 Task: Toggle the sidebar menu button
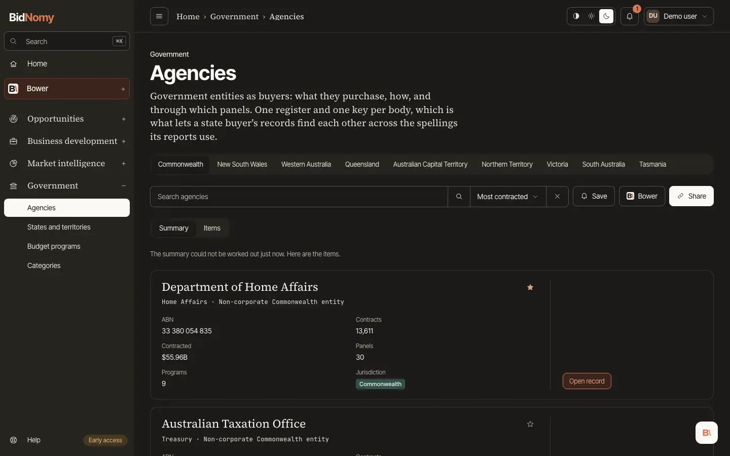tap(159, 16)
